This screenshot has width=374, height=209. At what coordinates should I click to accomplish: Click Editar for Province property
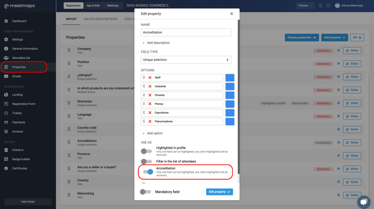click(x=352, y=155)
